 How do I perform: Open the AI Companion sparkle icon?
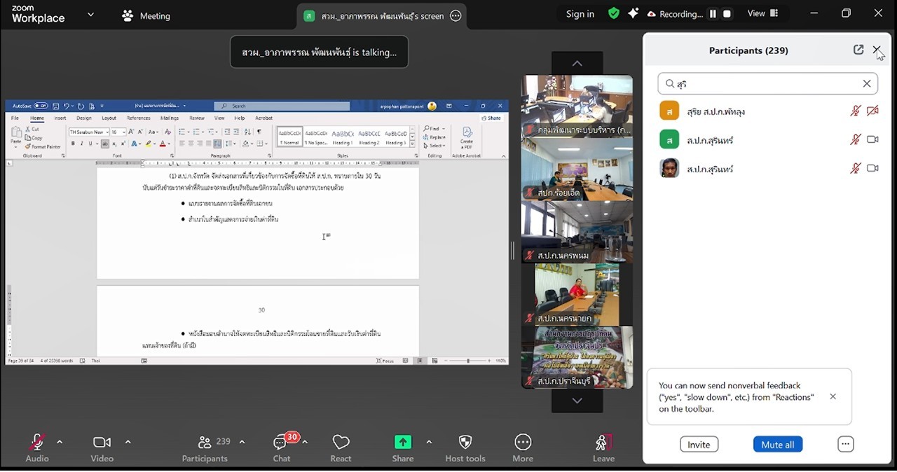pos(633,13)
